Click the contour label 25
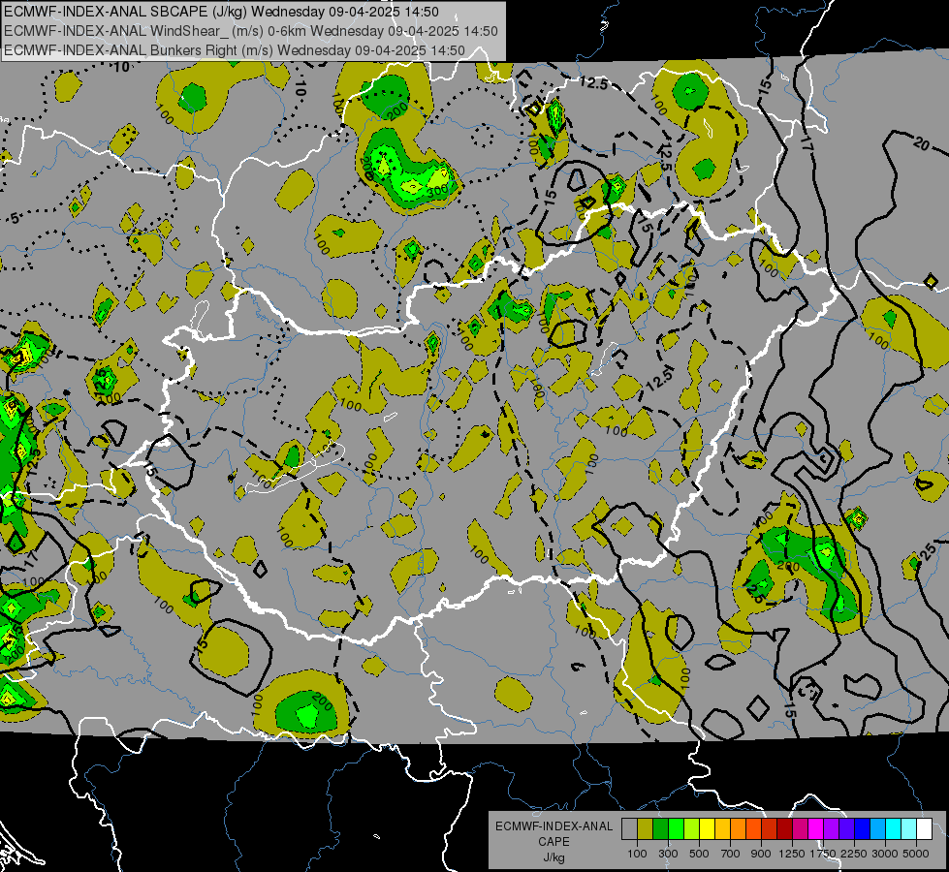Image resolution: width=949 pixels, height=872 pixels. tap(927, 552)
